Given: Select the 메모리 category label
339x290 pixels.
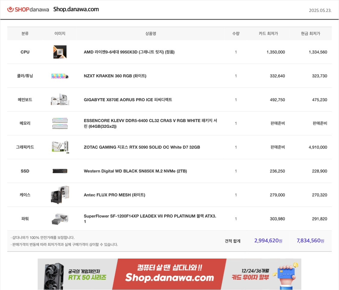Looking at the screenshot, I should [x=25, y=123].
